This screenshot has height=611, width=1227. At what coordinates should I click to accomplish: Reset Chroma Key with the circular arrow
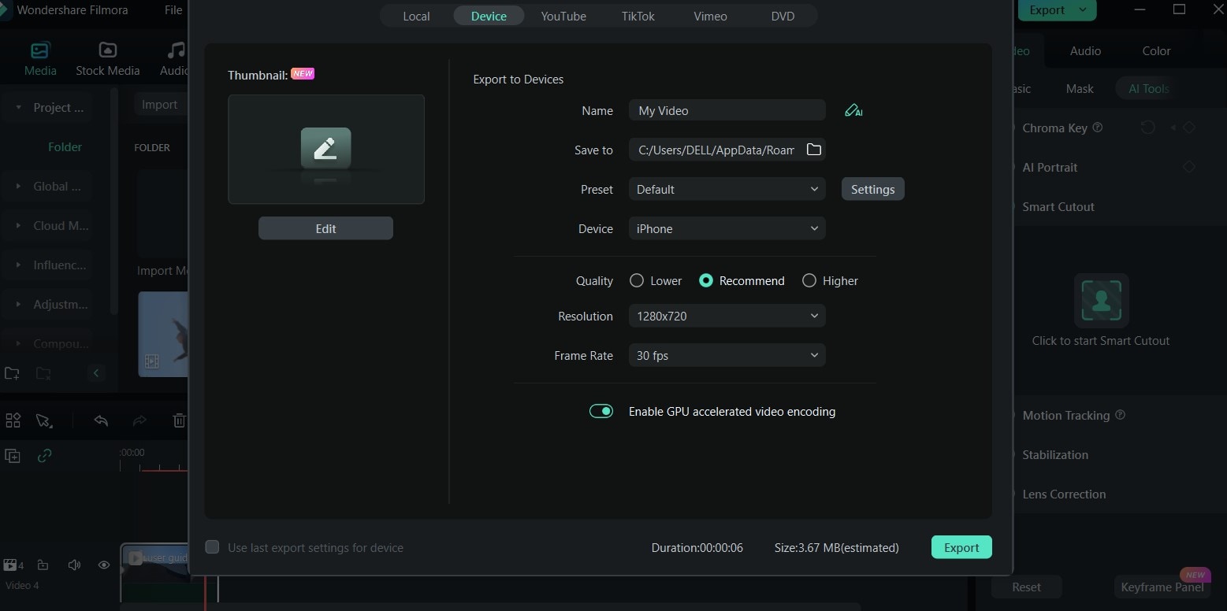point(1147,128)
